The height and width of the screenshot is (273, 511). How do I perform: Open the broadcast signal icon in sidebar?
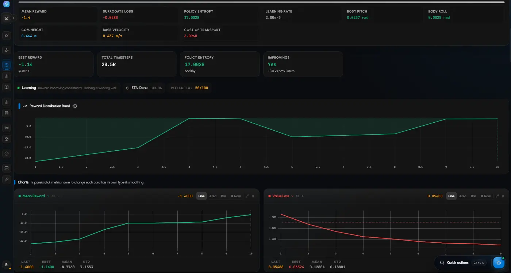coord(6,128)
